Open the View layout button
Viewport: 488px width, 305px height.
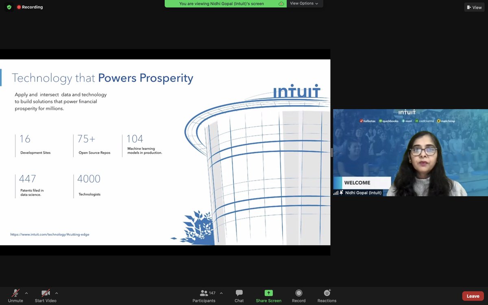tap(474, 7)
